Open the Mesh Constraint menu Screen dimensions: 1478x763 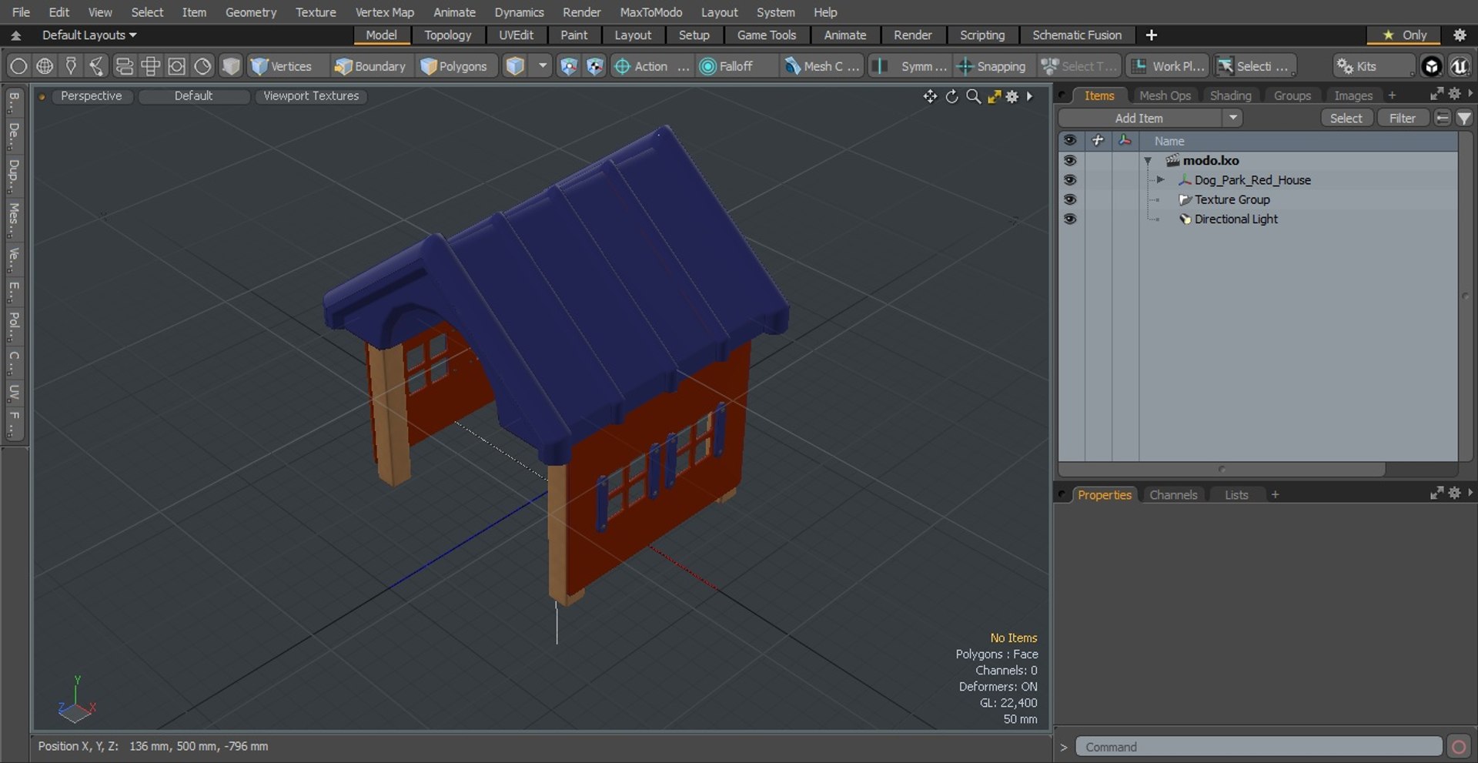[x=821, y=66]
